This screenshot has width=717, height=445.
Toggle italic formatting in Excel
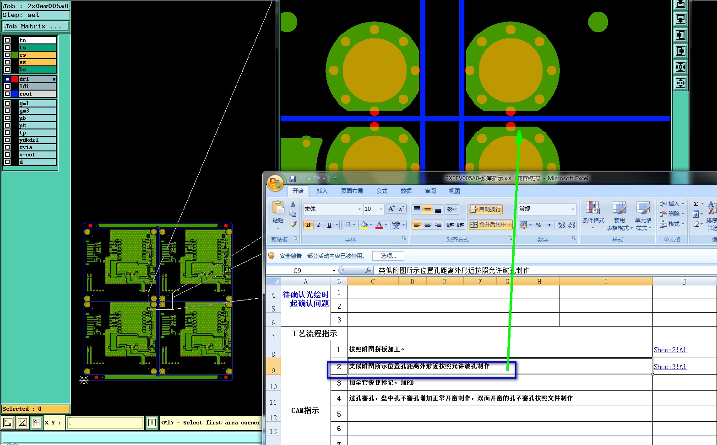(x=319, y=225)
